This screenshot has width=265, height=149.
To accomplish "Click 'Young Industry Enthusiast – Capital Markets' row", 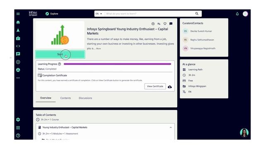I will [105, 127].
